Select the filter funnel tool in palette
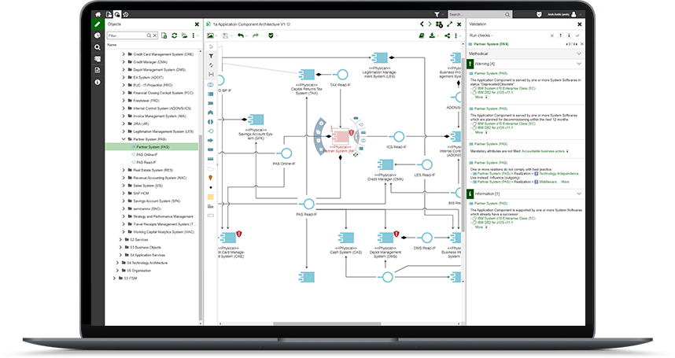Image resolution: width=675 pixels, height=358 pixels. (211, 56)
